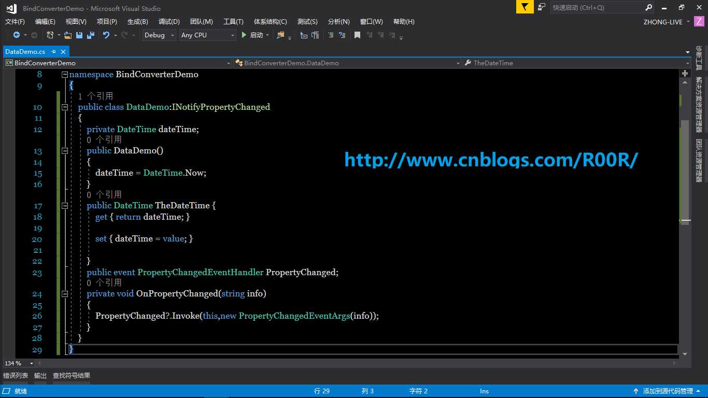Toggle a bookmark with the bookmark icon
Viewport: 708px width, 398px height.
[x=357, y=35]
